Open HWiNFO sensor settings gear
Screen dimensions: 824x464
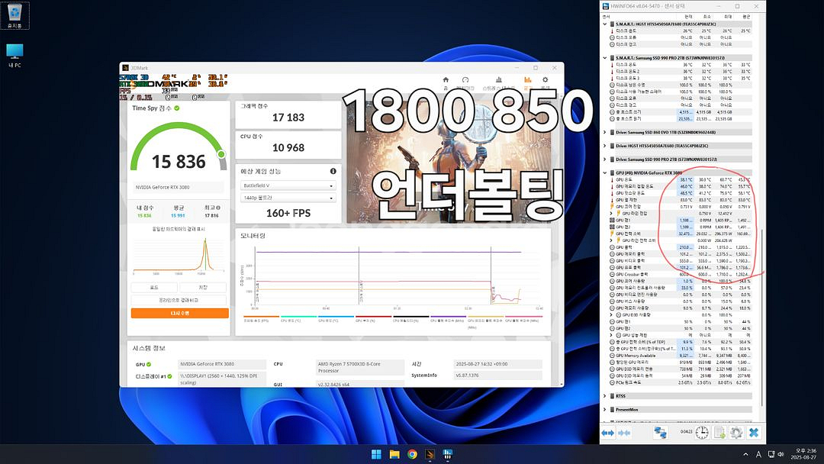(x=736, y=433)
